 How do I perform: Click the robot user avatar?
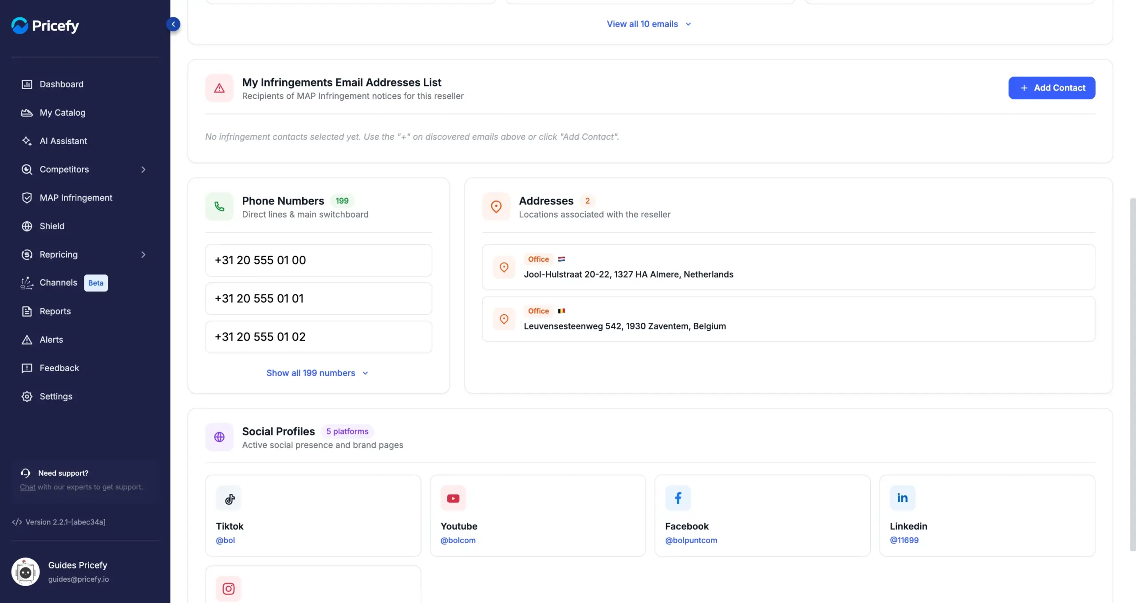(x=25, y=572)
